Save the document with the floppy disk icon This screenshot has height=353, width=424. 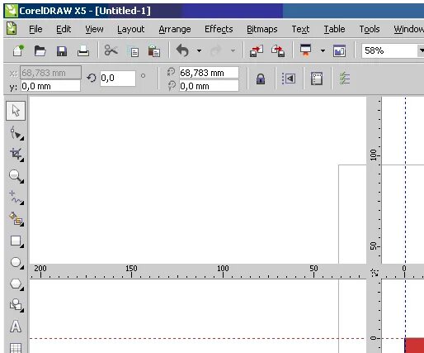pyautogui.click(x=62, y=51)
